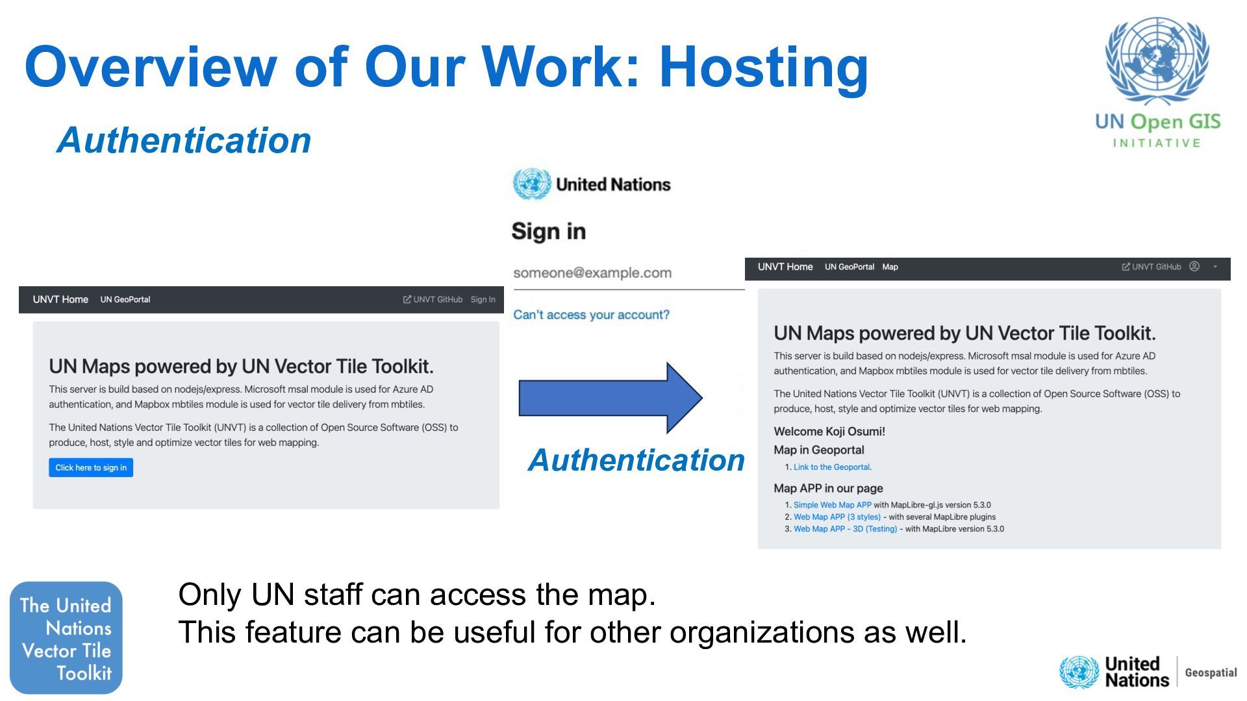Click the UN Open GIS Initiative logo
1247x701 pixels.
click(x=1157, y=82)
